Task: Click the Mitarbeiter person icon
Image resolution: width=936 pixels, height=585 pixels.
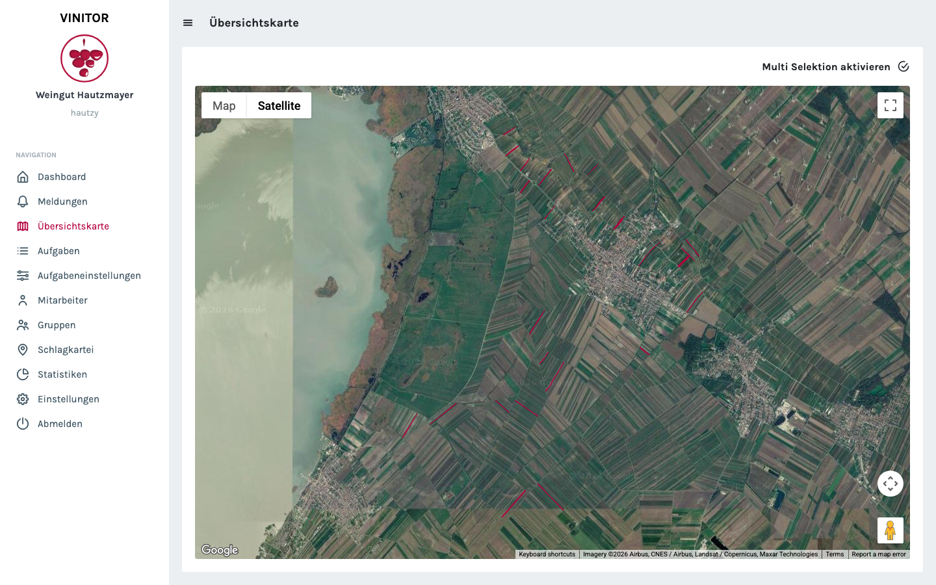Action: point(23,300)
